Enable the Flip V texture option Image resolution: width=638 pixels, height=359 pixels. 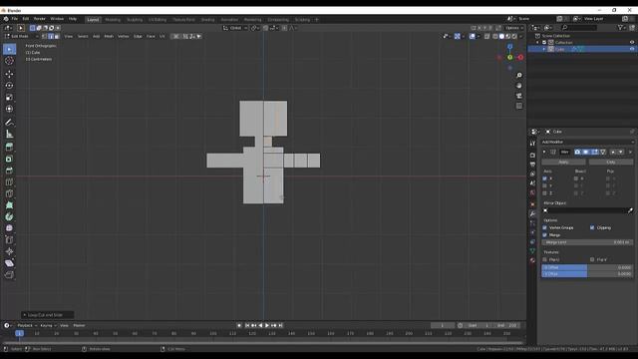click(592, 259)
